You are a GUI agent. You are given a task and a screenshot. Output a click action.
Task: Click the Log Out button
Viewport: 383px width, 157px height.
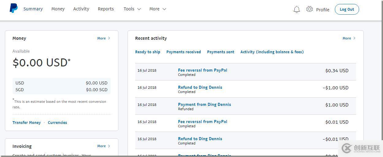(347, 9)
